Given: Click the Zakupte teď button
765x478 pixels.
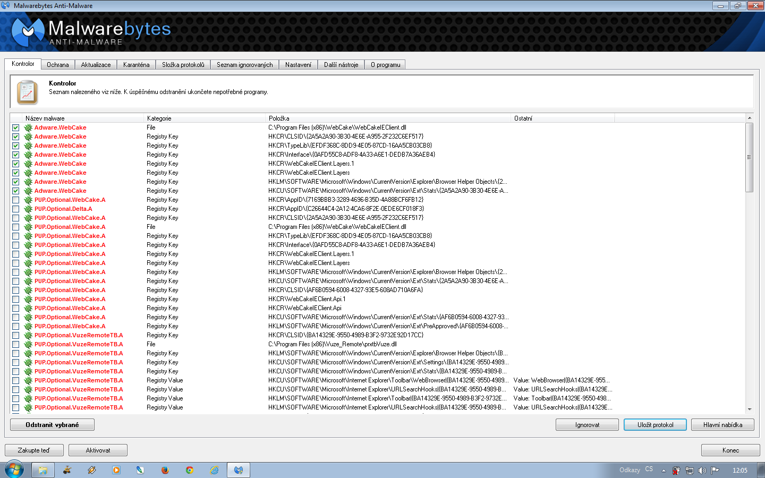Looking at the screenshot, I should pos(34,450).
